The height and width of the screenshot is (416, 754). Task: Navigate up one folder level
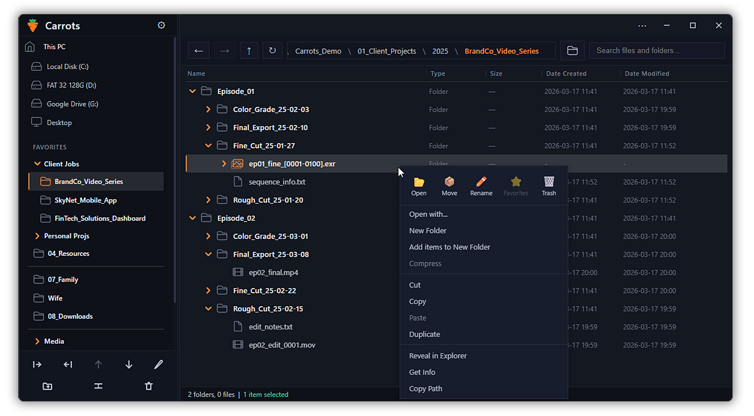coord(249,51)
